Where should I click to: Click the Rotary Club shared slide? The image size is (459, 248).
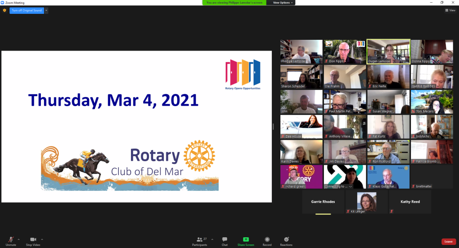[136, 126]
